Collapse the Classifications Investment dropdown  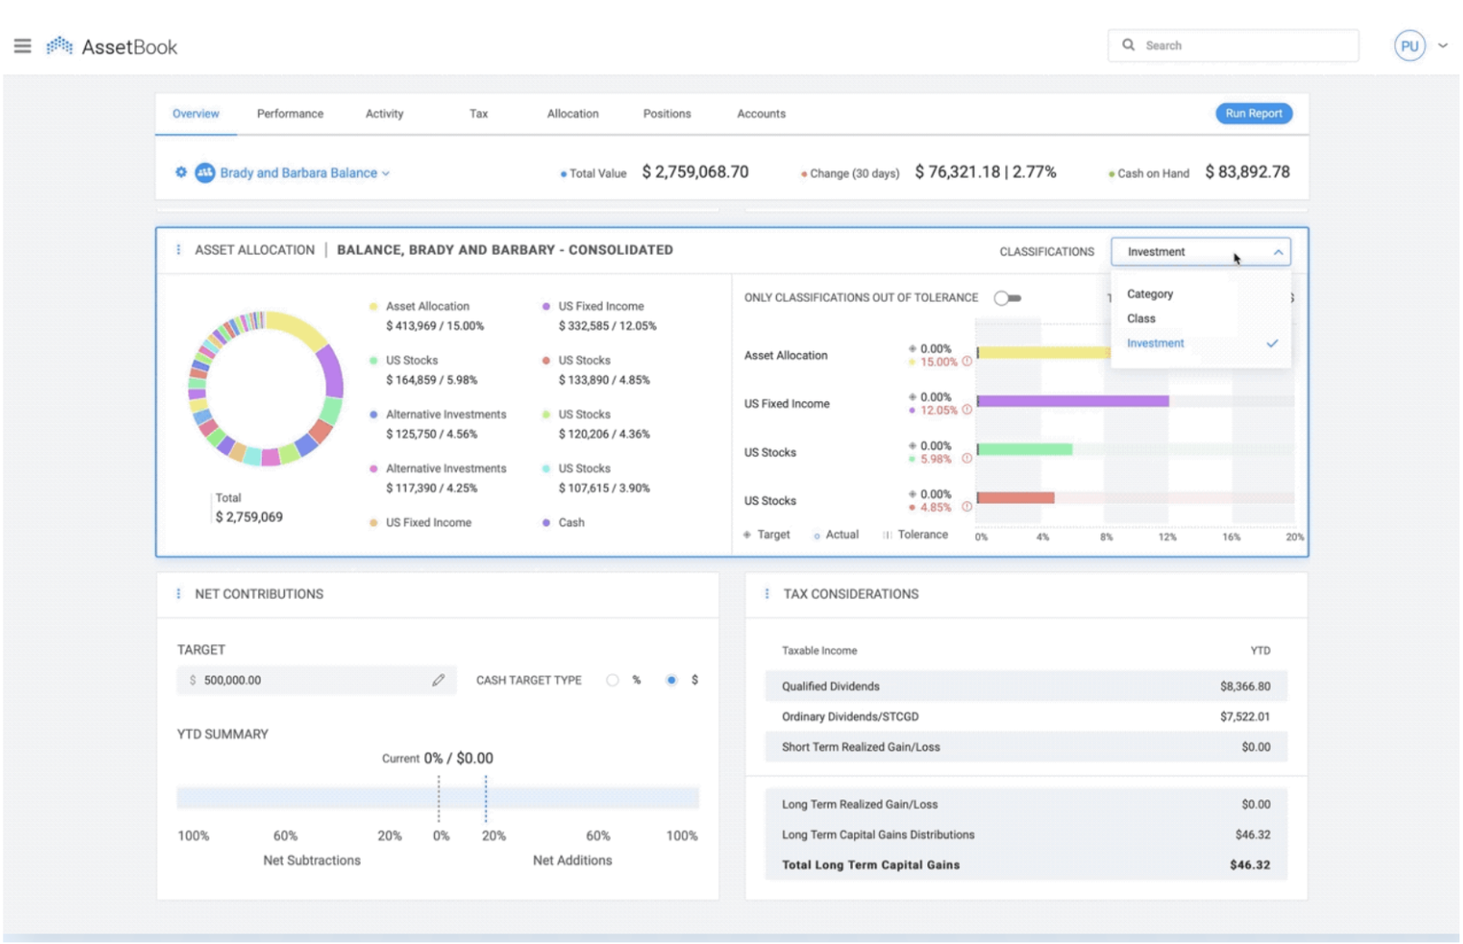(1278, 252)
